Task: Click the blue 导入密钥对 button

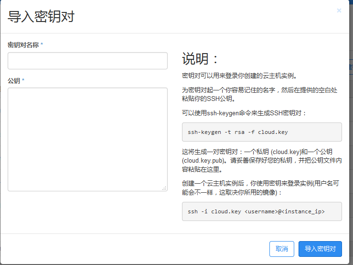Action: pos(320,249)
